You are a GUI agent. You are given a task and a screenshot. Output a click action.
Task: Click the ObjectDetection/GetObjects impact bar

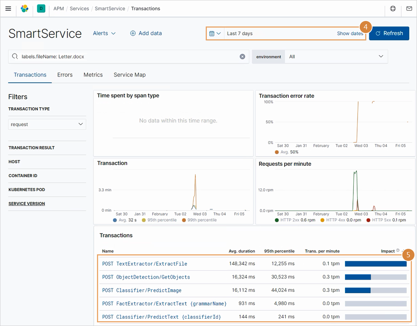(375, 277)
